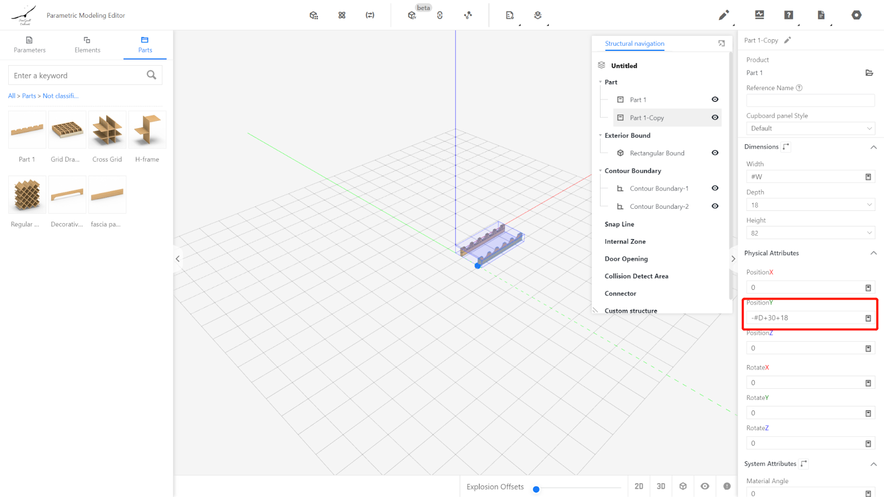Screen dimensions: 884x497
Task: Switch to the Elements tab
Action: tap(87, 44)
